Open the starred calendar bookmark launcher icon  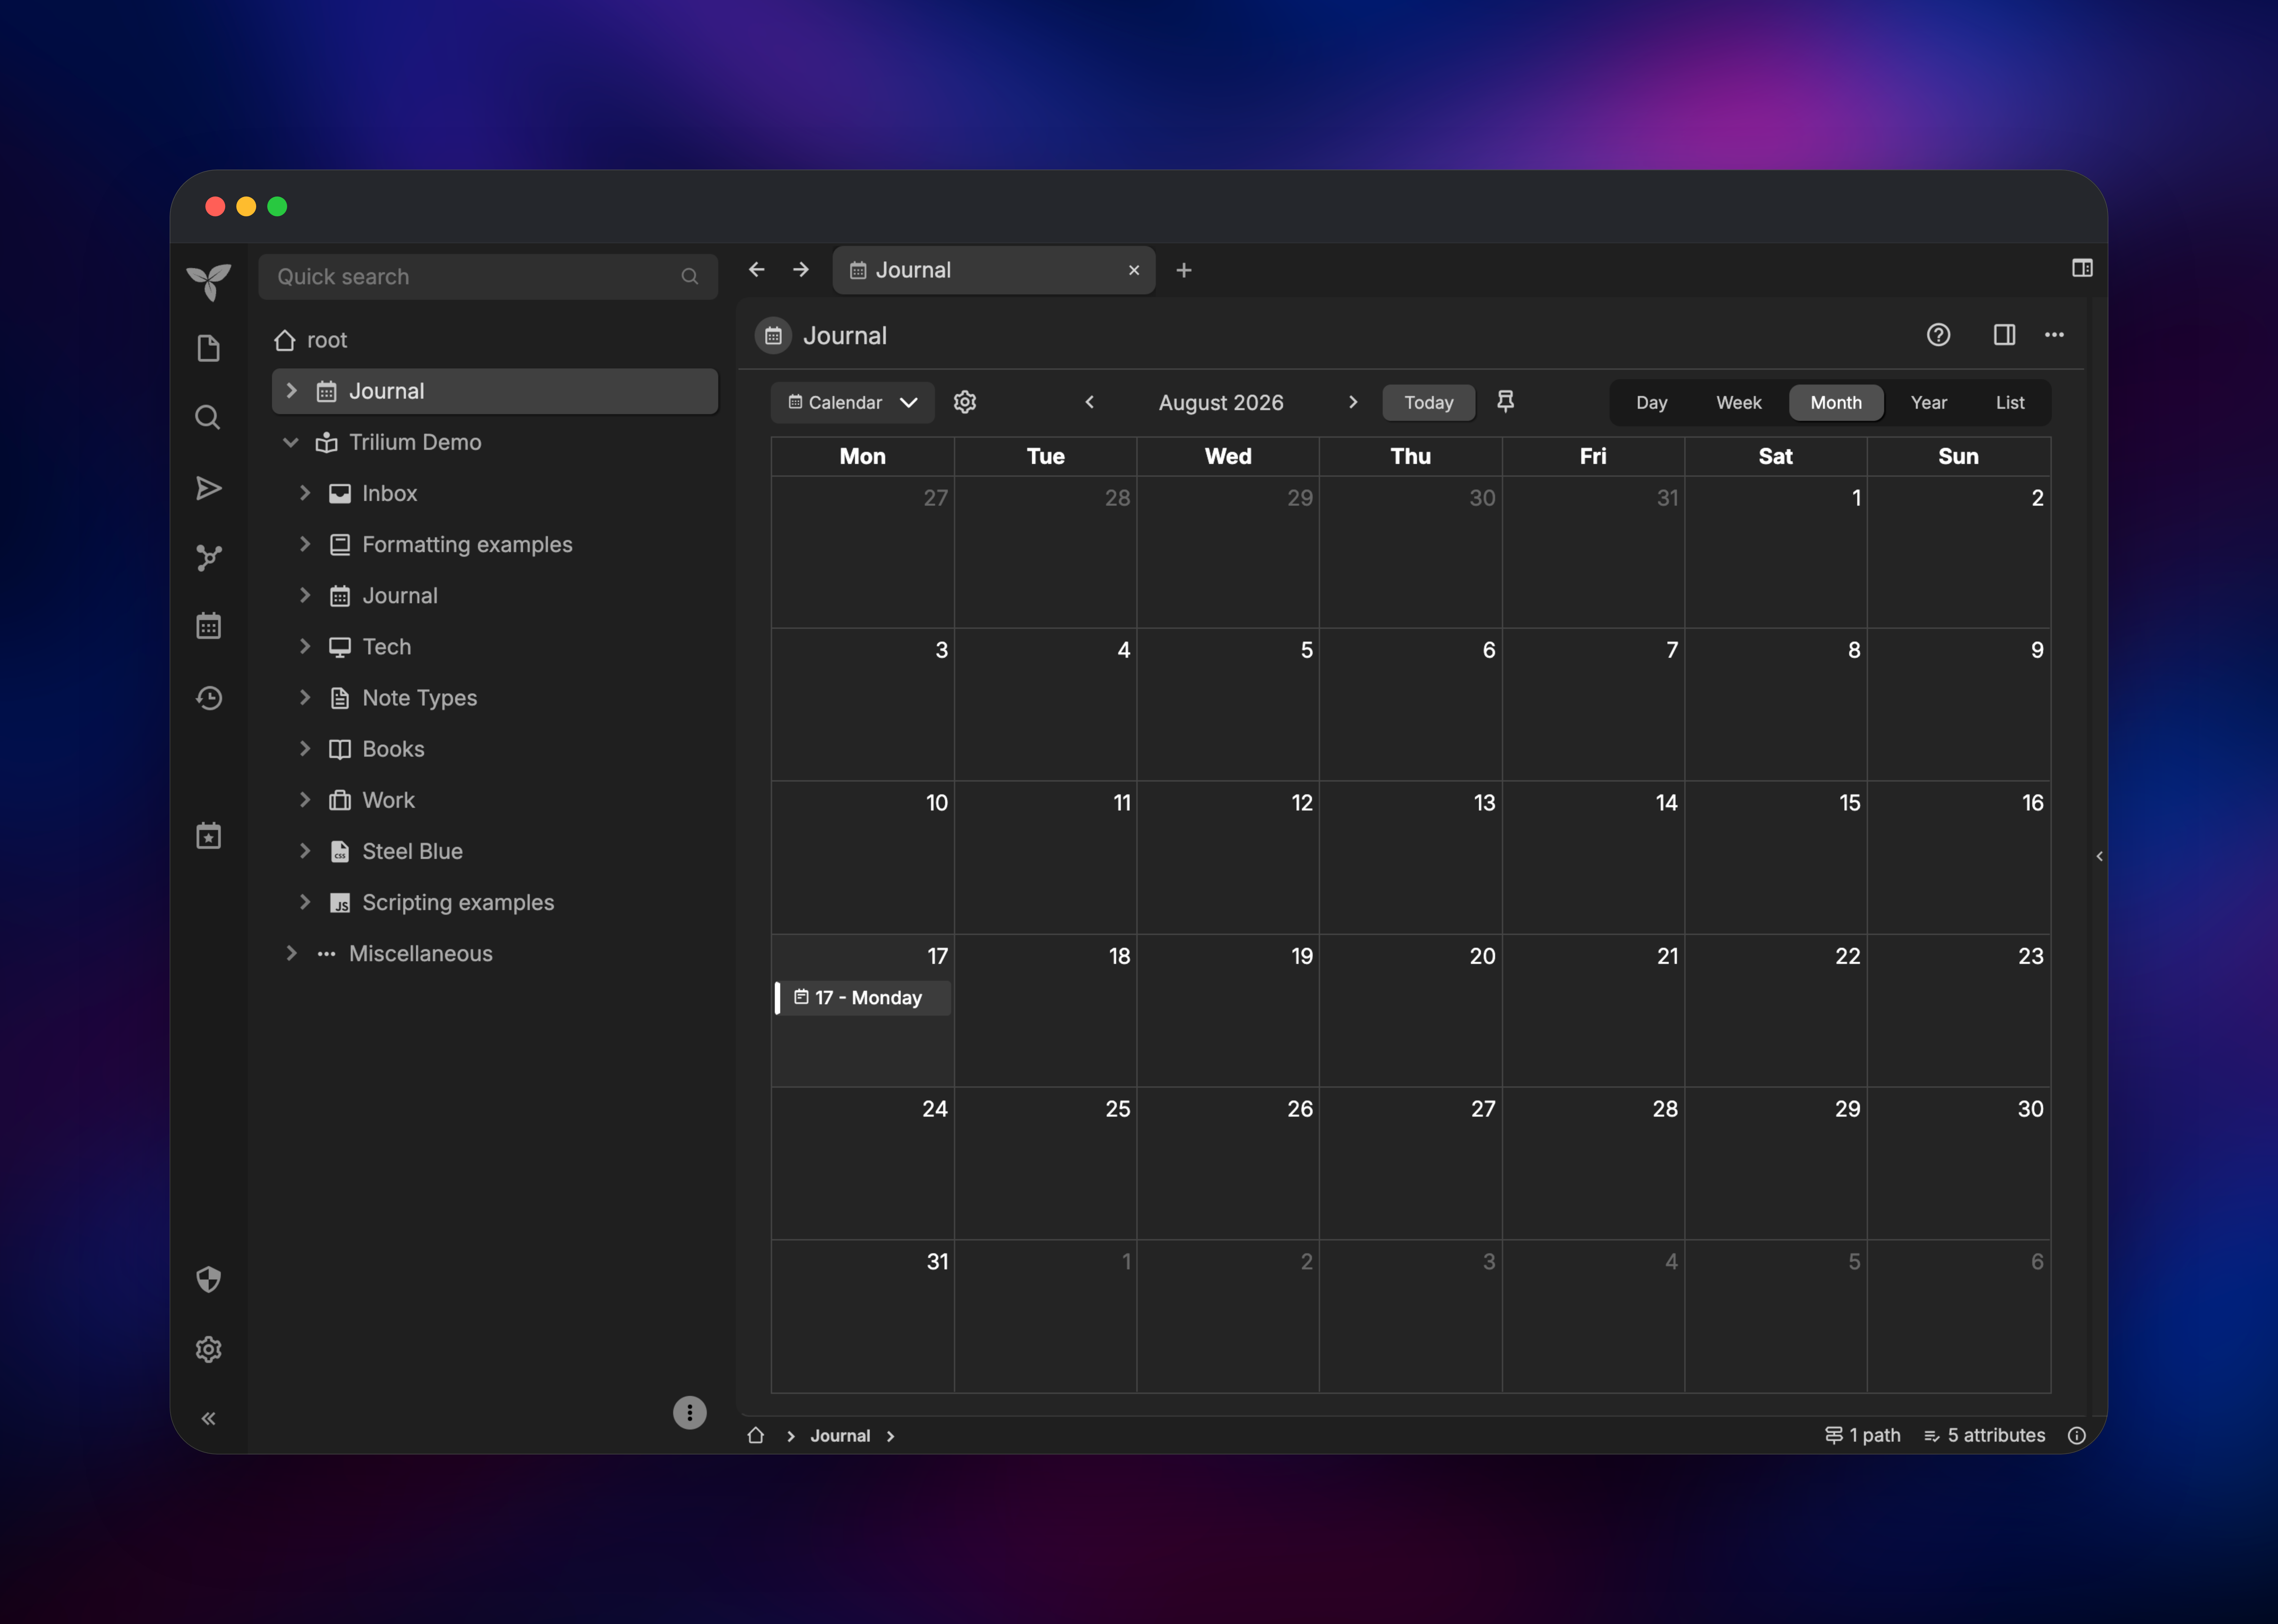(208, 836)
